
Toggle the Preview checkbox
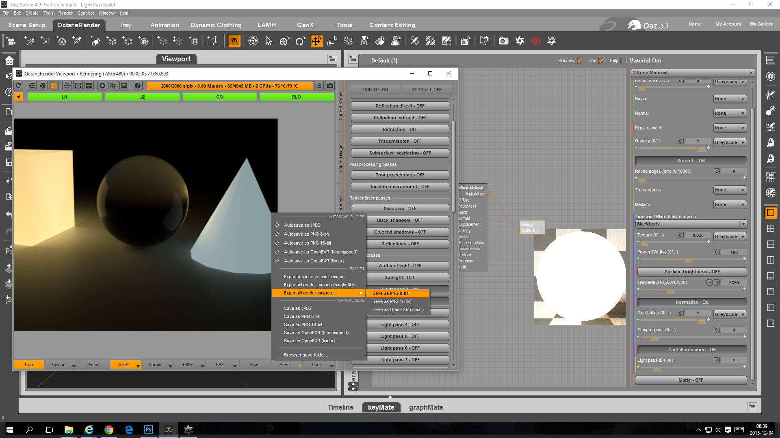coord(580,61)
